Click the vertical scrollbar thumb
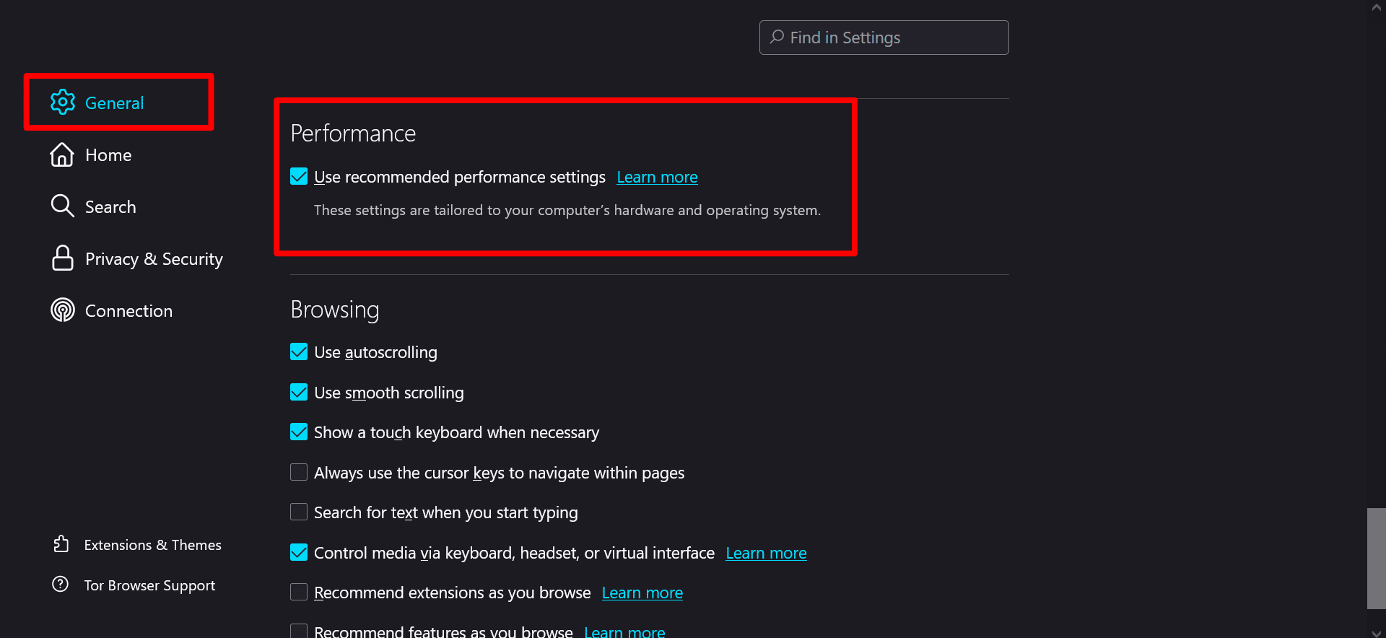 (1376, 558)
